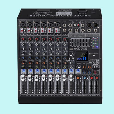Select the PROGRAM push knob below the display
Viewport: 114px width, 114px height.
tap(79, 67)
